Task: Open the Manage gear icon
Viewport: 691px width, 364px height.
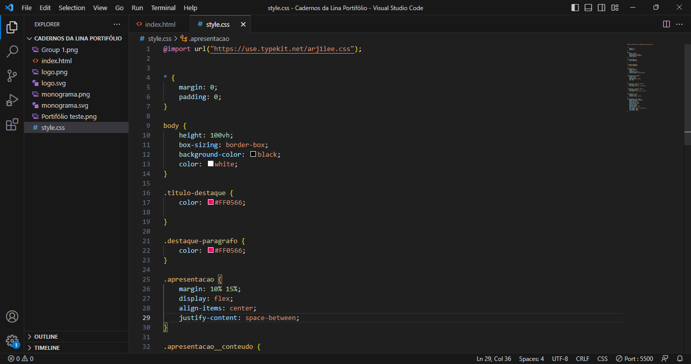Action: tap(12, 340)
